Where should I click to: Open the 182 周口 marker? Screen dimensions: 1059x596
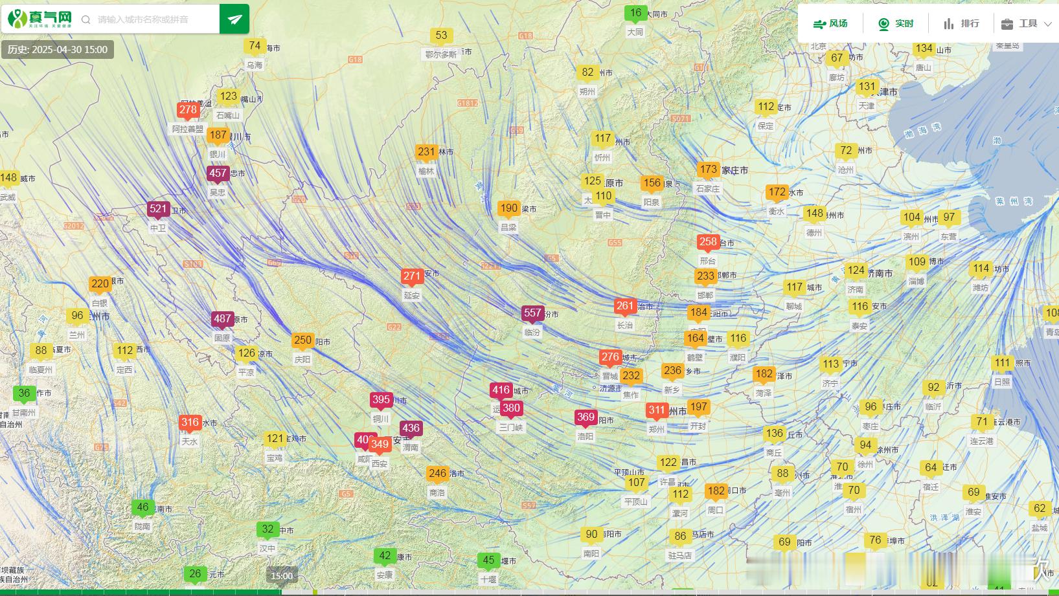(x=716, y=491)
